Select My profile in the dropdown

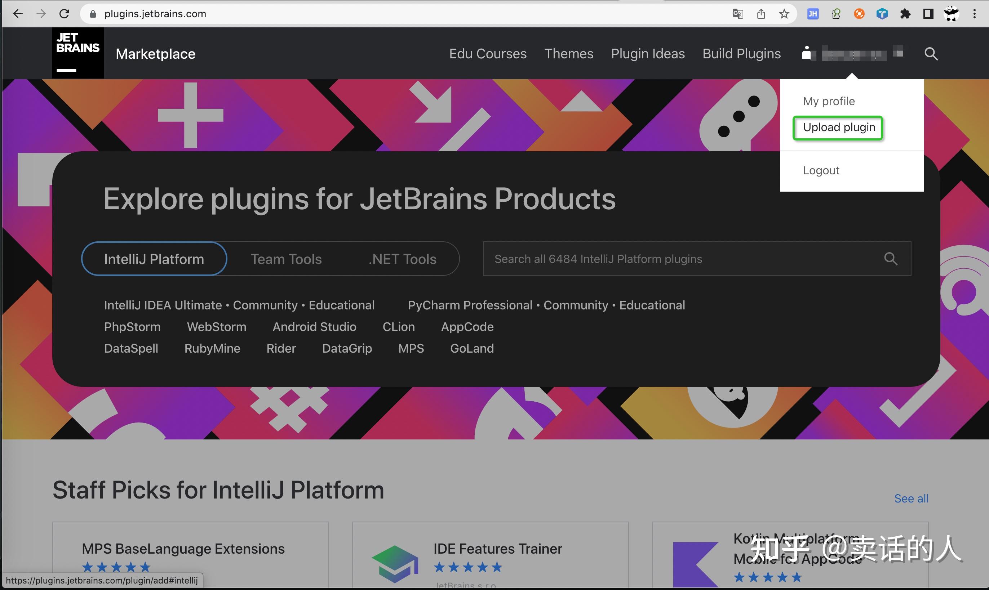(x=829, y=101)
